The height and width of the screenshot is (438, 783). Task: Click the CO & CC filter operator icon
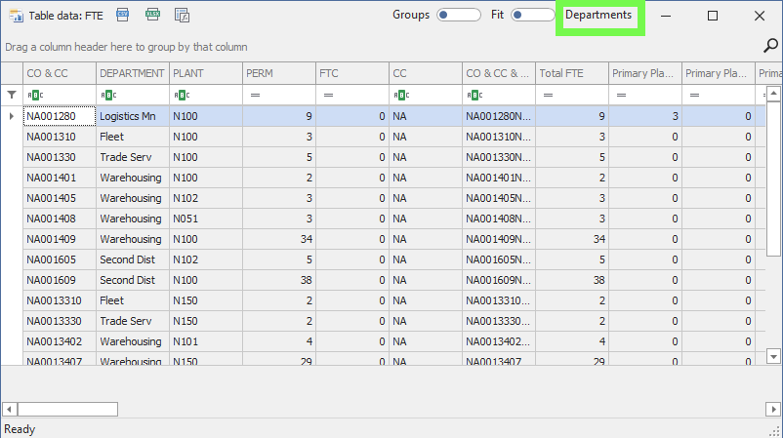click(35, 95)
